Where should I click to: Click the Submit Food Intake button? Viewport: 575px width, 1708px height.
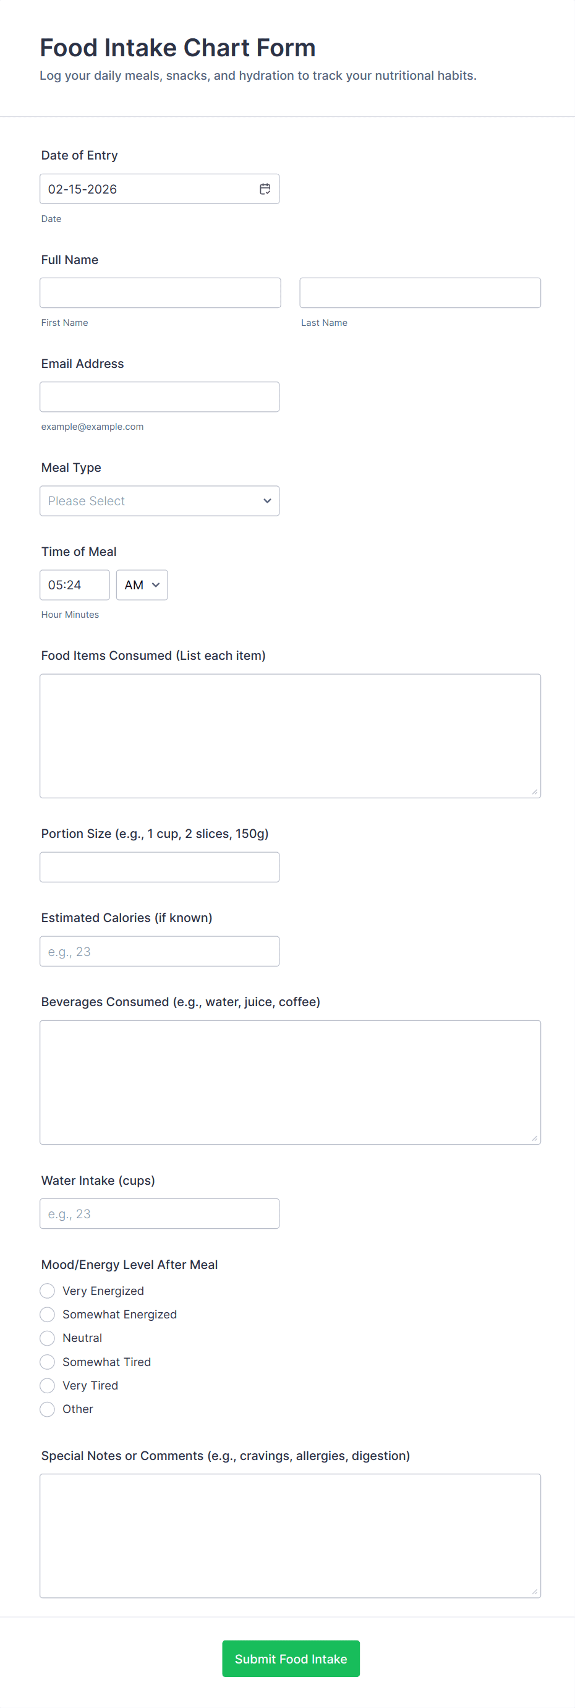pos(291,1659)
